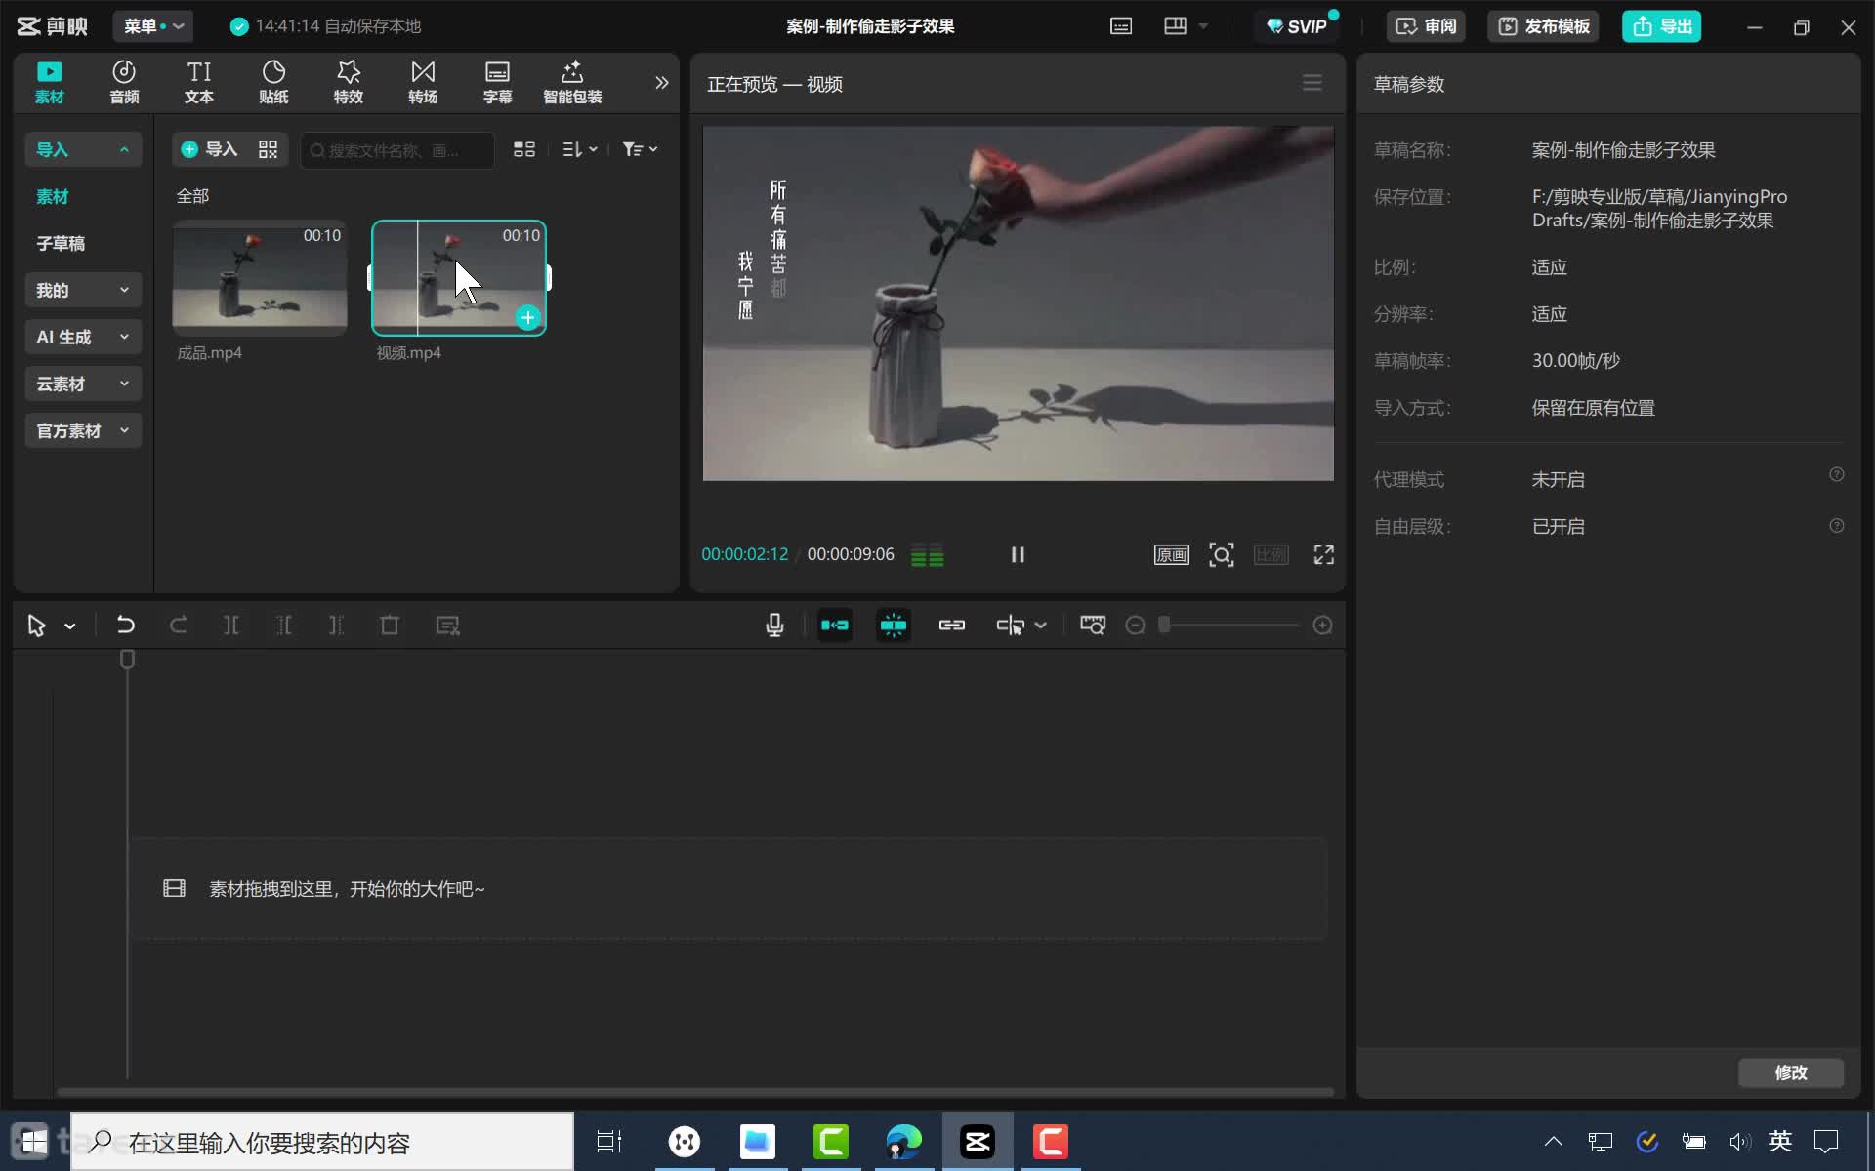Toggle 原画 original quality preview

[1171, 555]
